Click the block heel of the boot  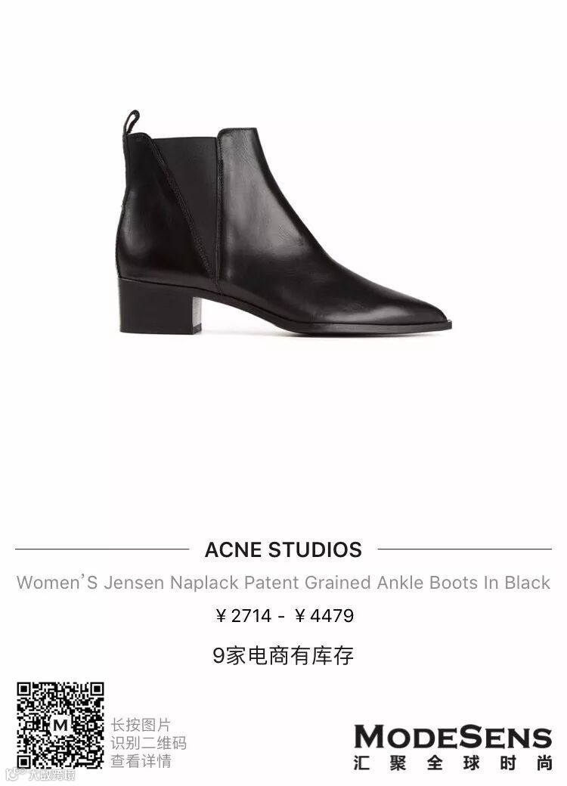(159, 308)
